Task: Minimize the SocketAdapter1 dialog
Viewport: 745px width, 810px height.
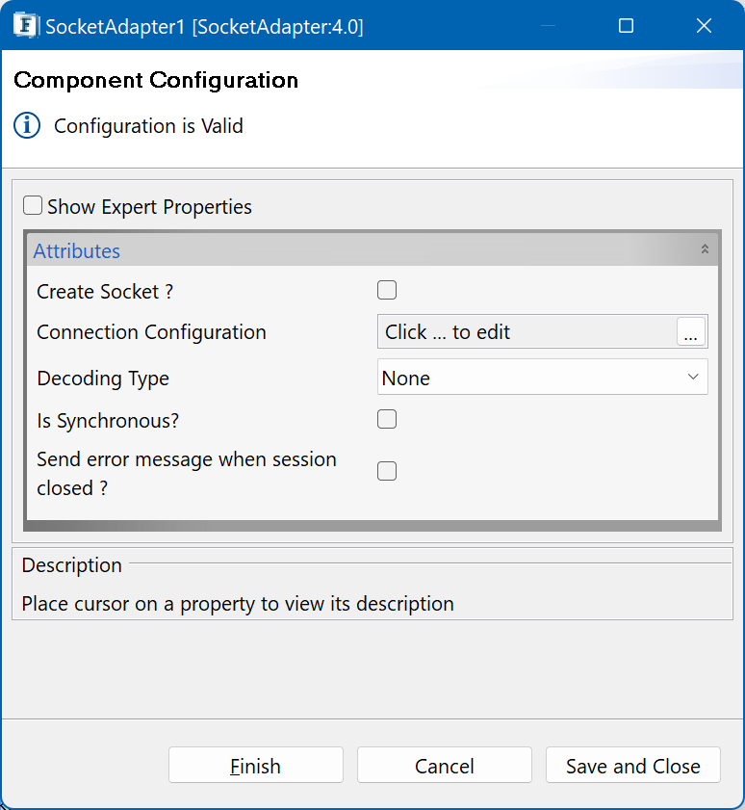Action: pos(548,25)
